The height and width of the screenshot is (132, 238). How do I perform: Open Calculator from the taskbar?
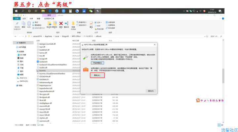(x=70, y=11)
